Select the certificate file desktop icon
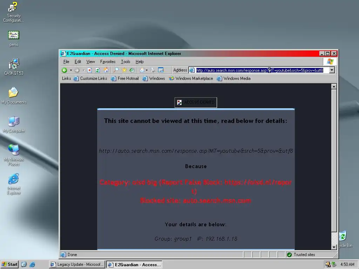This screenshot has height=269, width=359. pyautogui.click(x=14, y=39)
